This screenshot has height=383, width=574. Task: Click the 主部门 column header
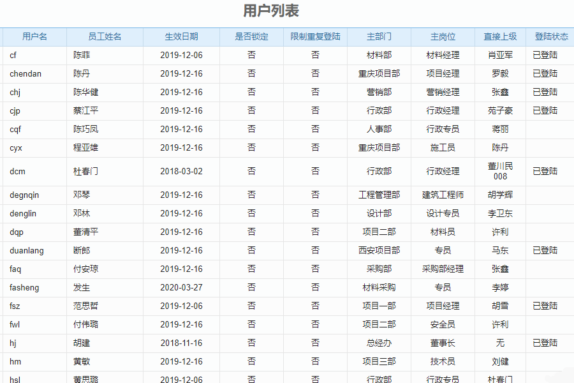point(379,36)
